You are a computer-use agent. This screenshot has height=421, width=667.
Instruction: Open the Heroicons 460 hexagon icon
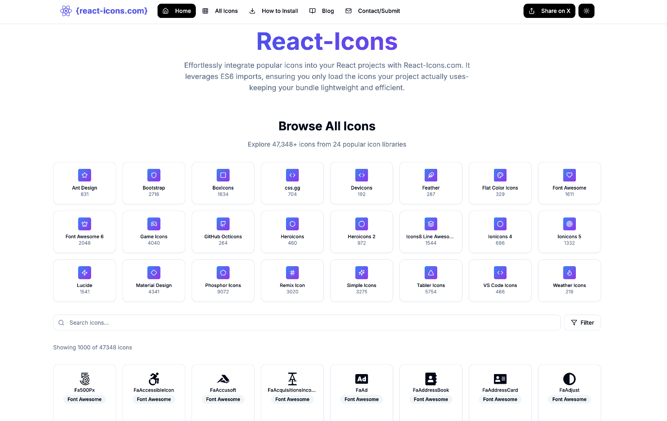coord(292,224)
